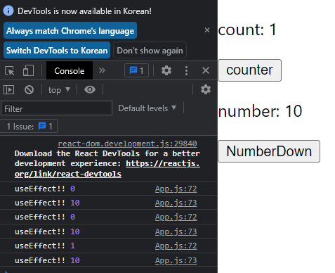Open console settings gear icon
The image size is (335, 273).
tap(206, 89)
